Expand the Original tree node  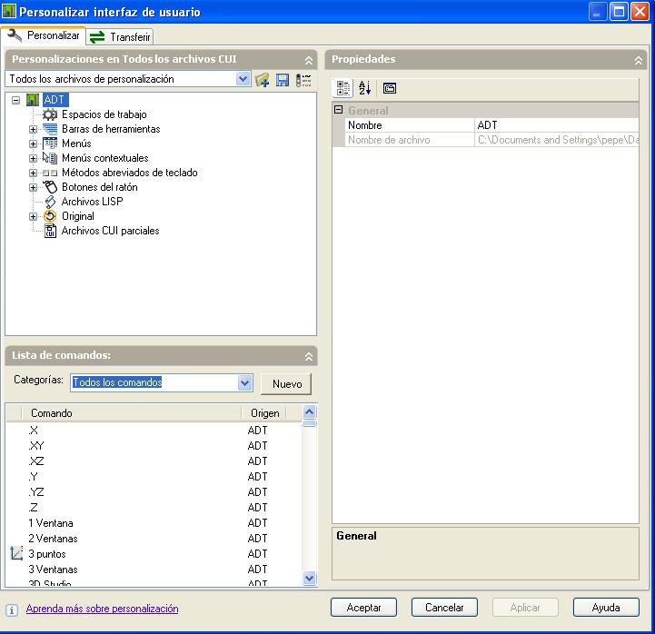pos(33,217)
